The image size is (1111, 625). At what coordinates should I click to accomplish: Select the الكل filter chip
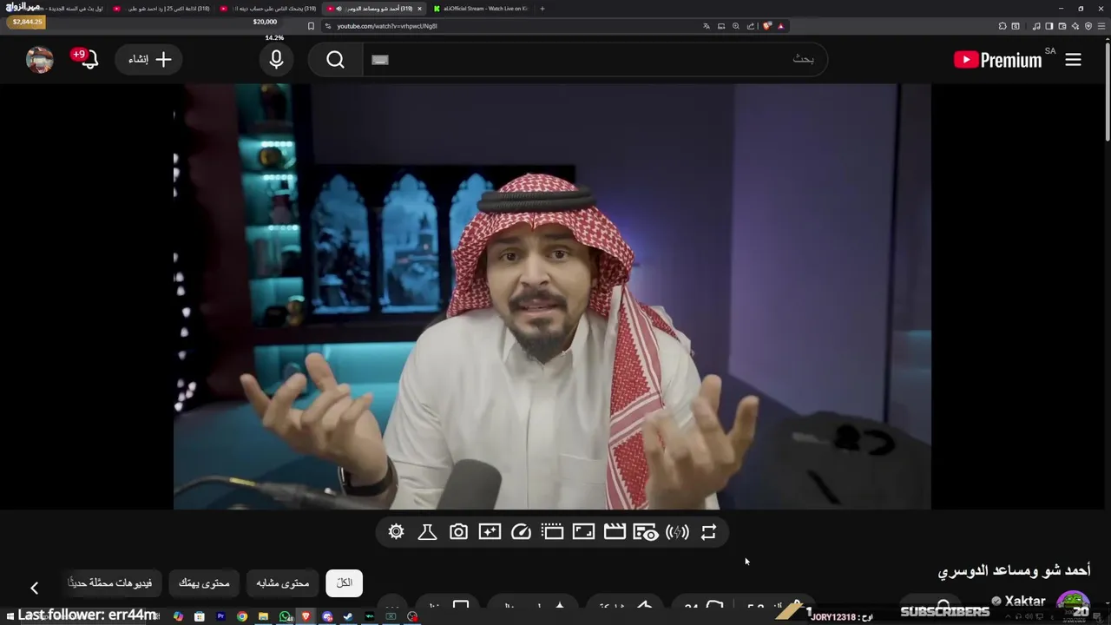[344, 582]
